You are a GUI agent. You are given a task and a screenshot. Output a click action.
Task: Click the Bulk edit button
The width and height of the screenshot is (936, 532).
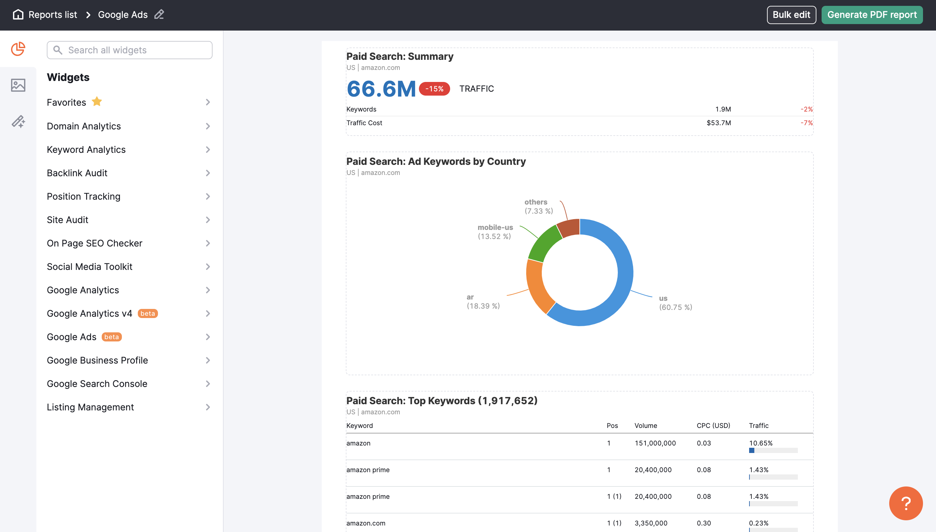click(791, 15)
